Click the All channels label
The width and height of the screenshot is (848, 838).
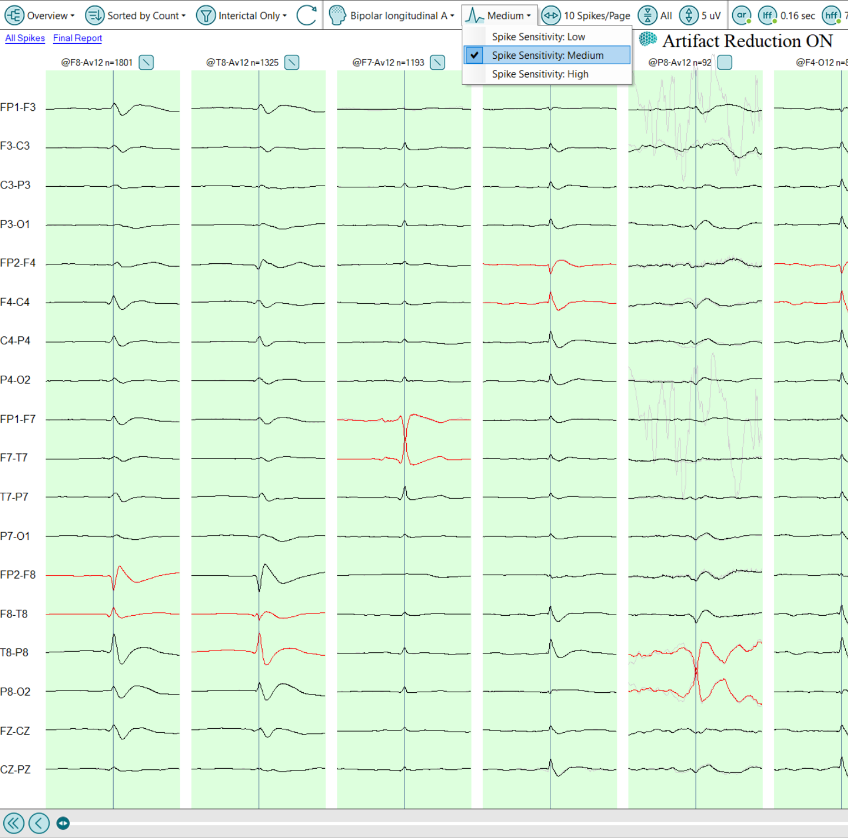[x=666, y=16]
